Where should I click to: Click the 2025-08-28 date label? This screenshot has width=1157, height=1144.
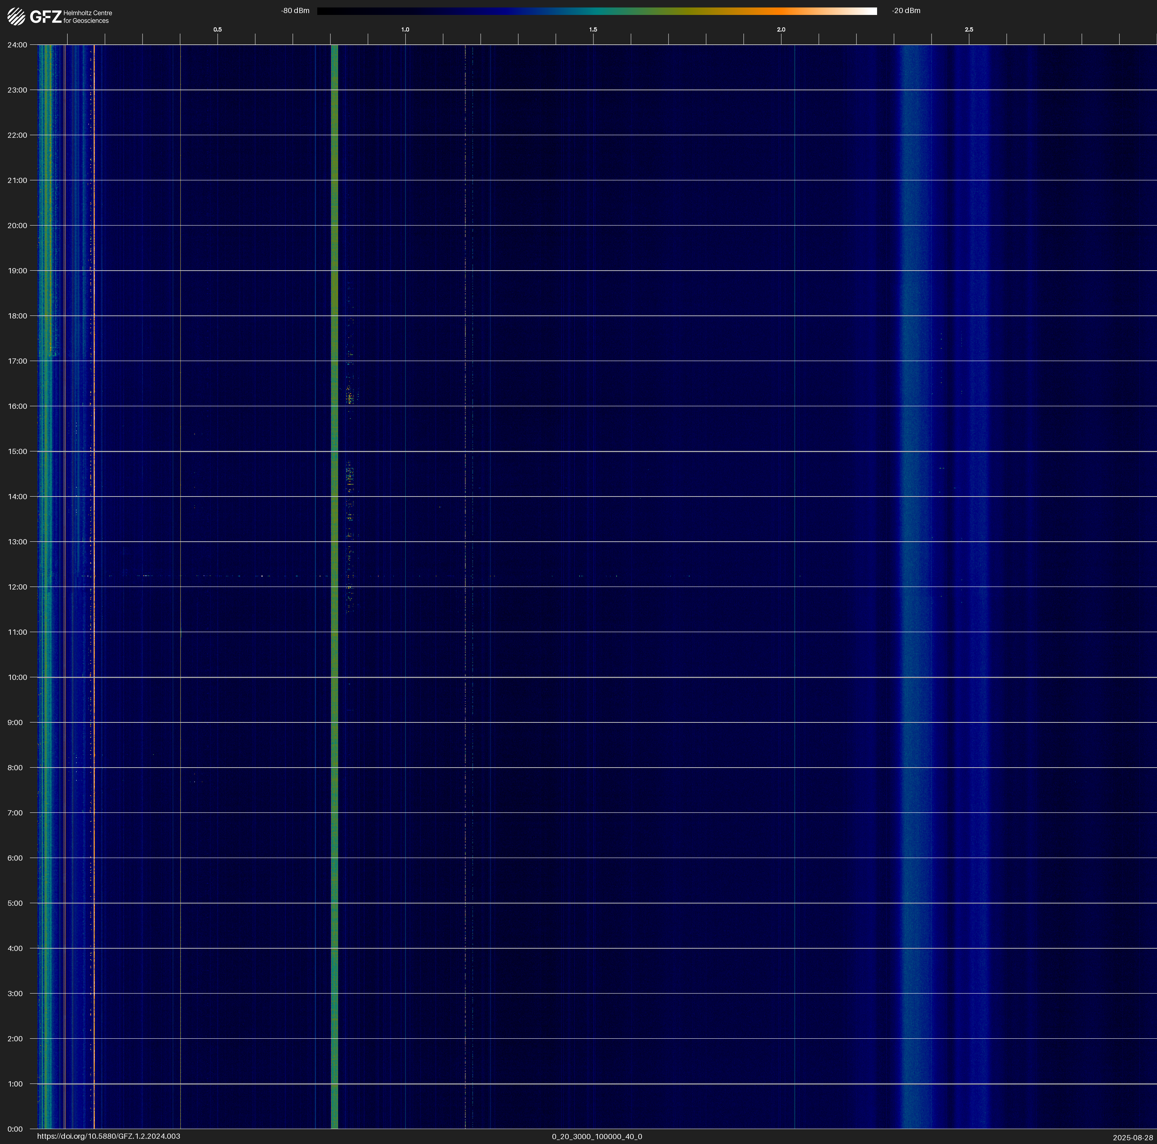1132,1137
